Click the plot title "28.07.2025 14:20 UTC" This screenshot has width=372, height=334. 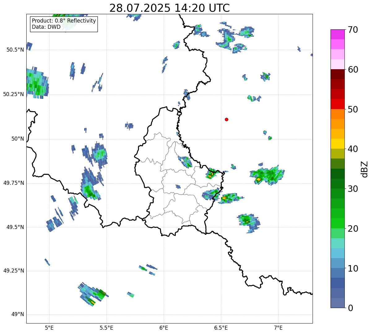170,8
